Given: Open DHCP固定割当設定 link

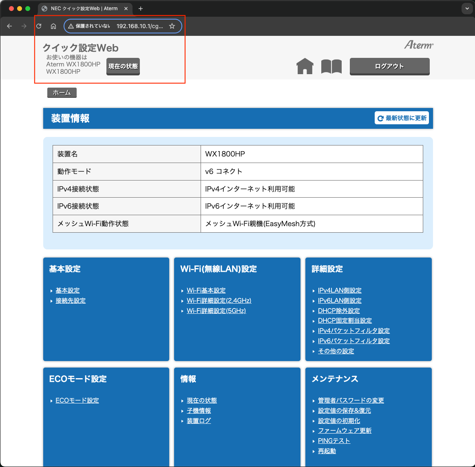Looking at the screenshot, I should click(345, 321).
